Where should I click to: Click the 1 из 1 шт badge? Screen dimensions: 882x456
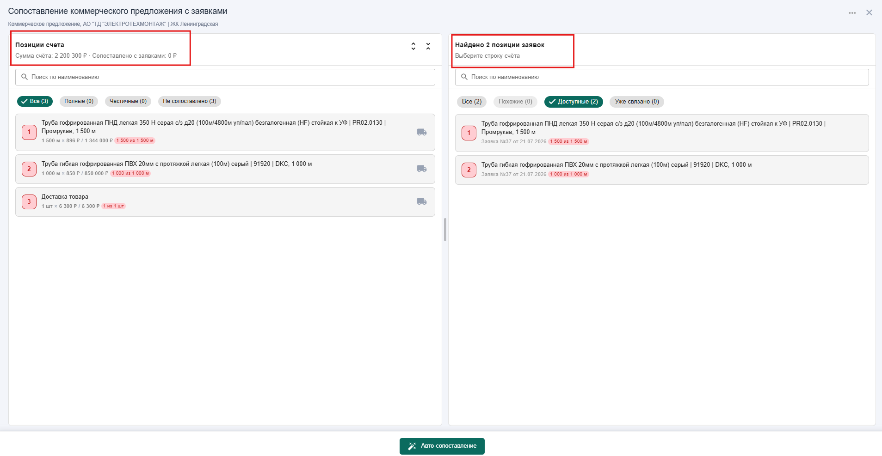tap(114, 206)
